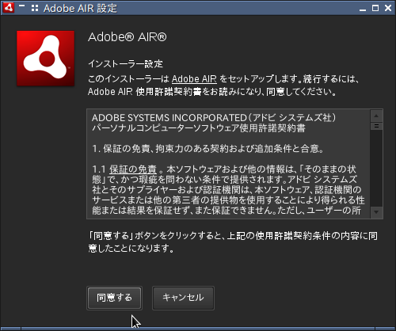Click the four-dot grid icon in title bar

point(35,8)
